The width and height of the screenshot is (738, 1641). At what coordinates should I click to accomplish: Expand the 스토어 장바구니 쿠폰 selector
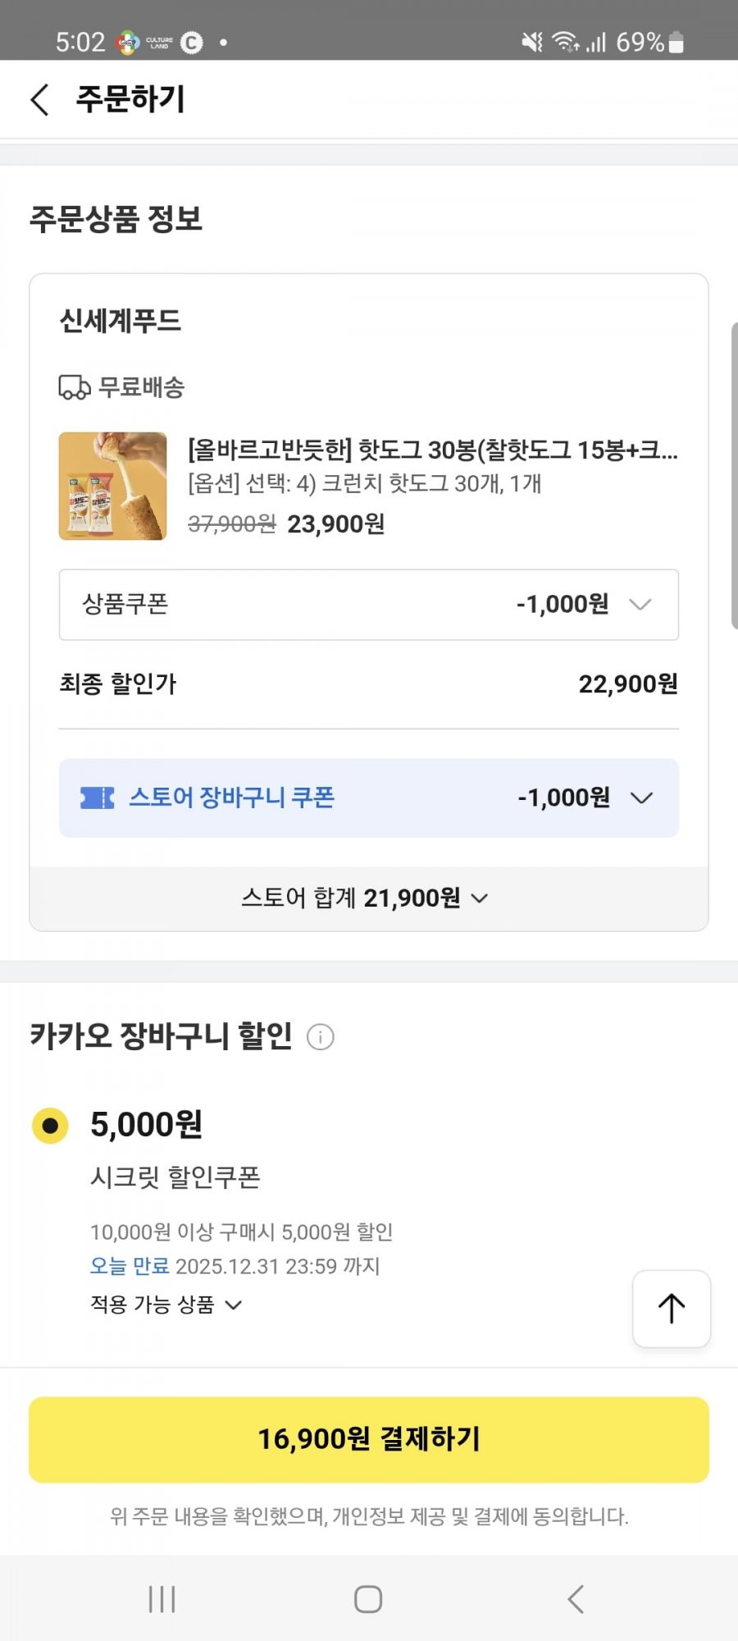tap(640, 798)
